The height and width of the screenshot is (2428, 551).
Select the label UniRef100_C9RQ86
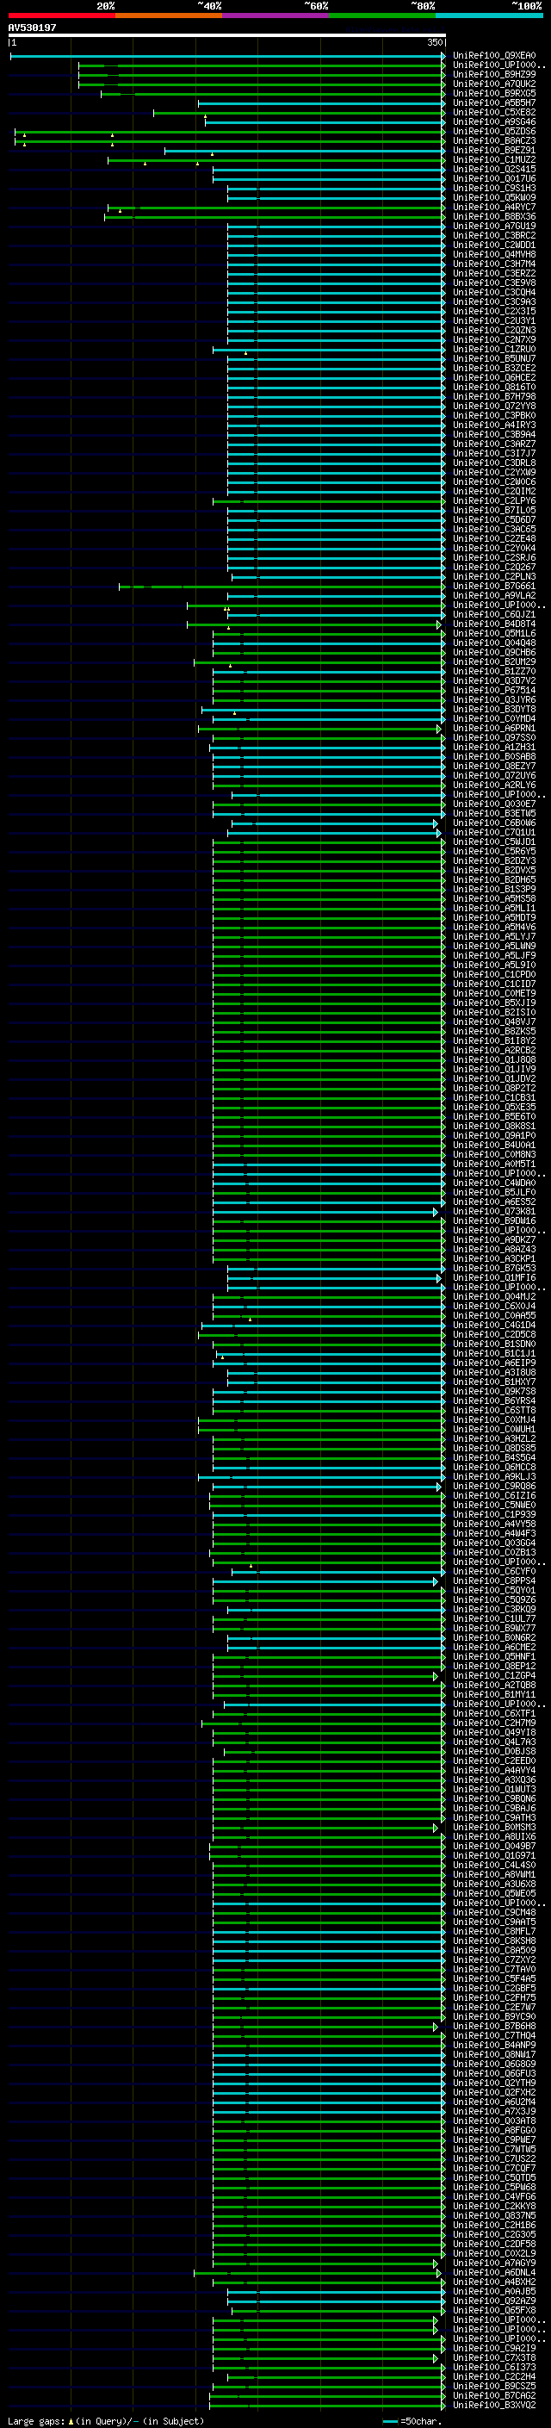(x=494, y=1487)
